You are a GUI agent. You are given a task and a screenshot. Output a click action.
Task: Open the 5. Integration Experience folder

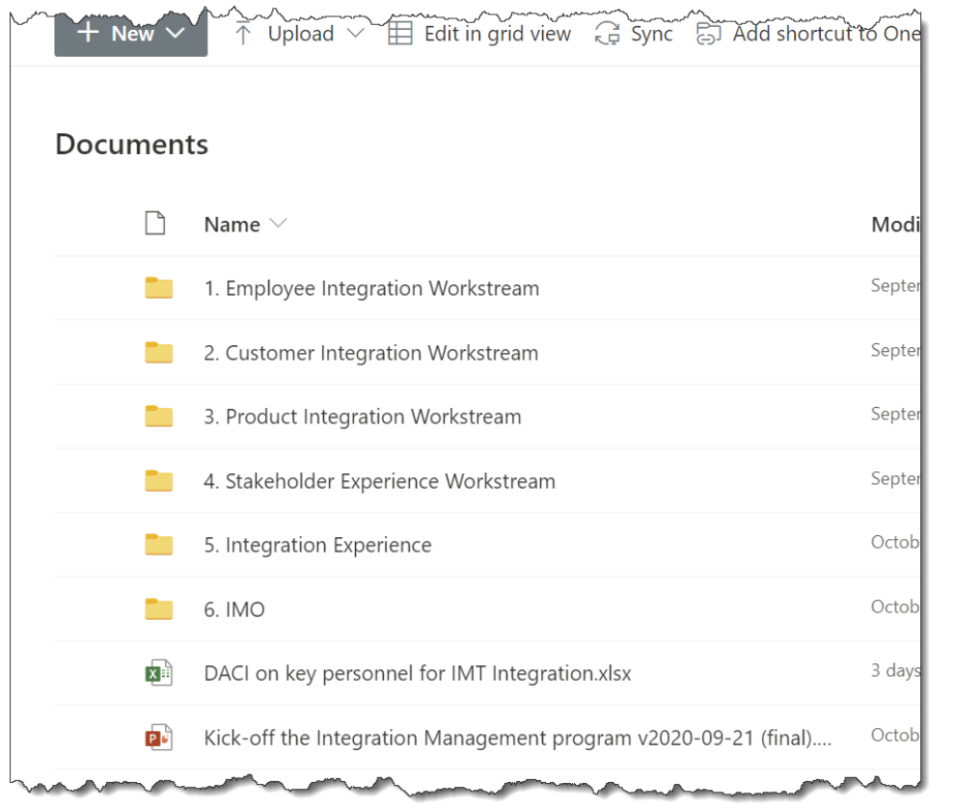coord(317,545)
